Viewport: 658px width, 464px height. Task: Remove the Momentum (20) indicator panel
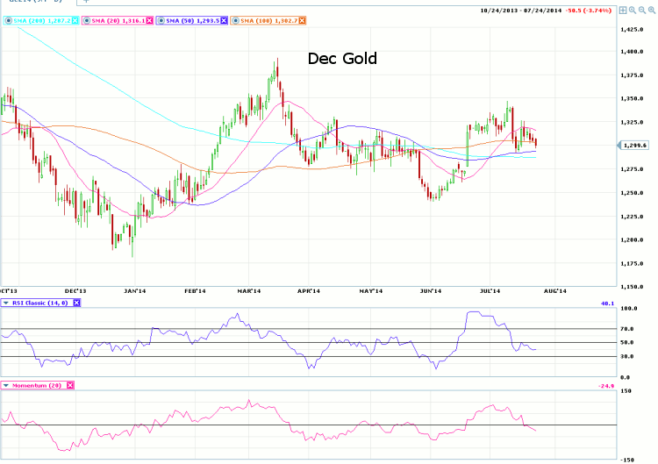tap(70, 385)
